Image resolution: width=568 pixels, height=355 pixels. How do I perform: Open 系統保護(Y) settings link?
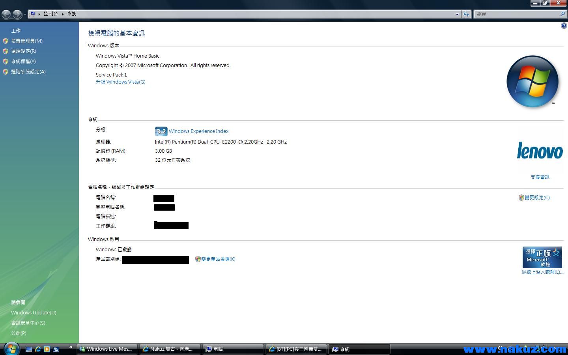[23, 61]
